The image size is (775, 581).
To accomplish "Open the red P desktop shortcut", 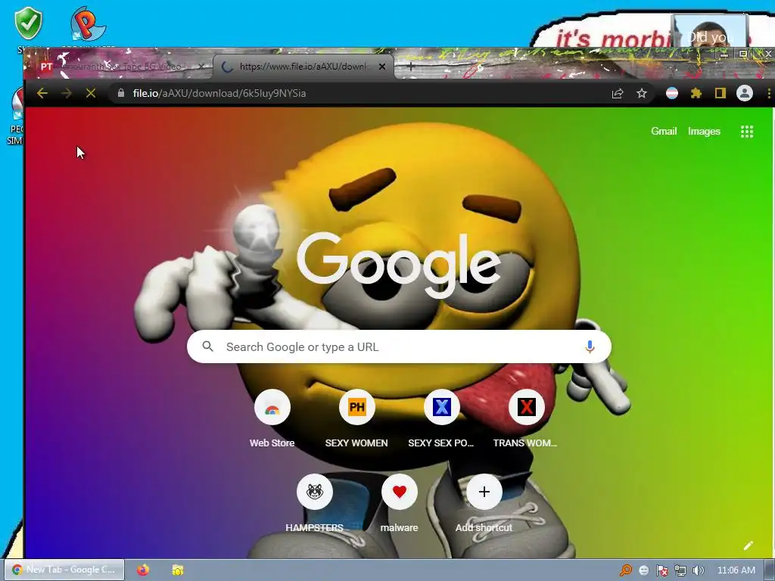I will pyautogui.click(x=87, y=25).
